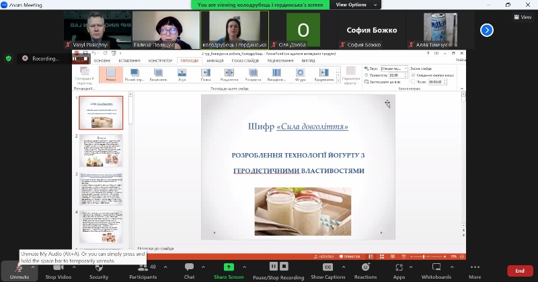Image resolution: width=538 pixels, height=282 pixels.
Task: Open the РЕЦЕНЗУВАННЯ ribbon tab
Action: point(280,60)
